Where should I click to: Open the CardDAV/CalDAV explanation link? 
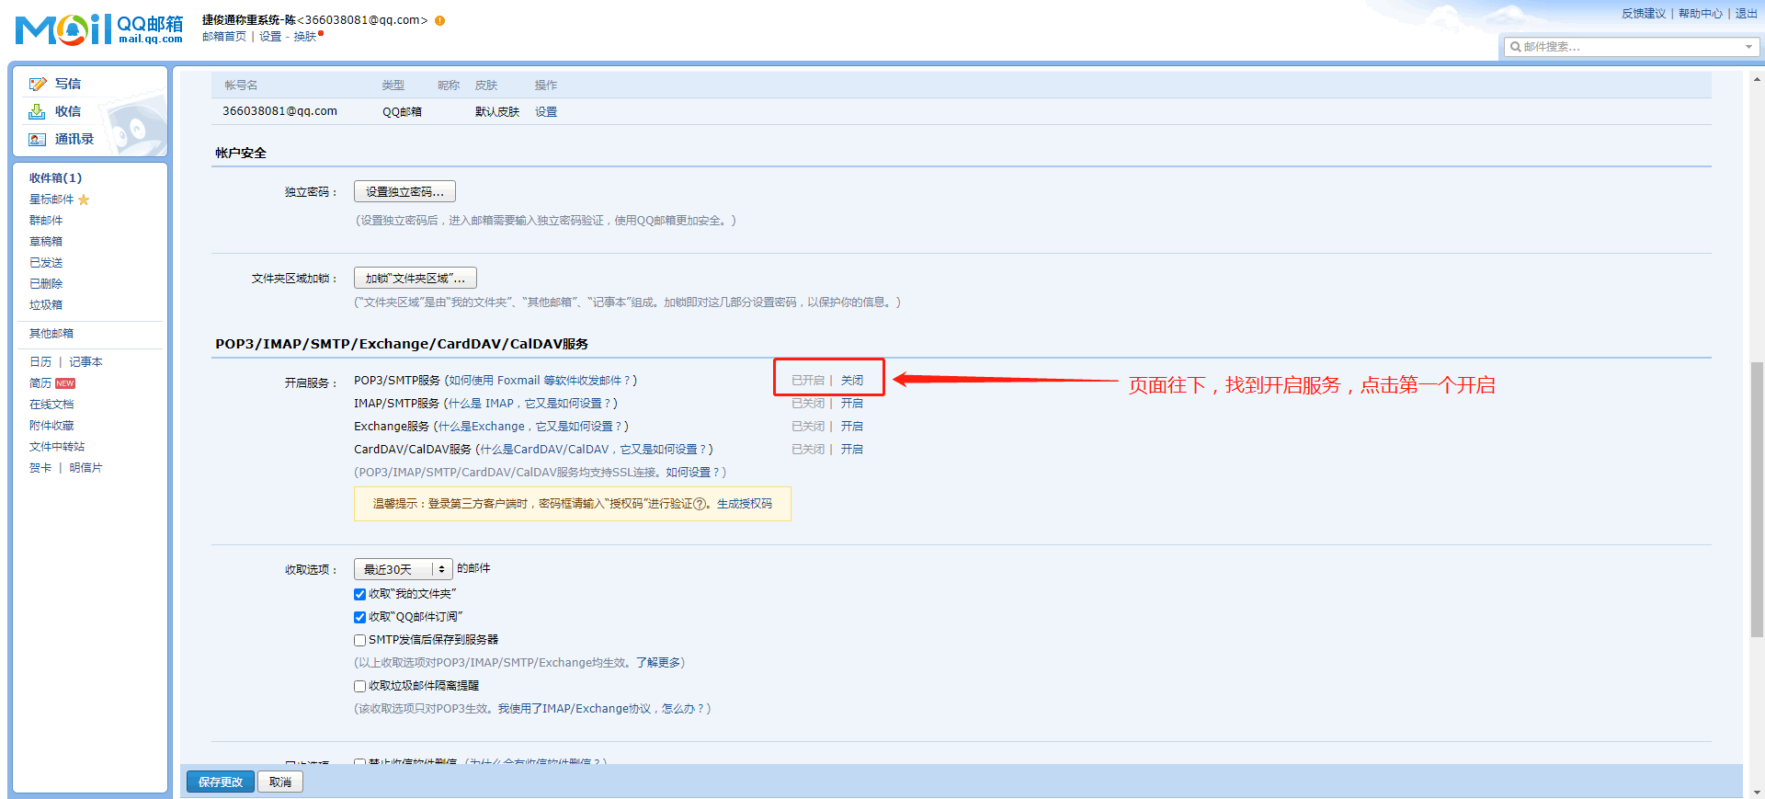click(594, 450)
